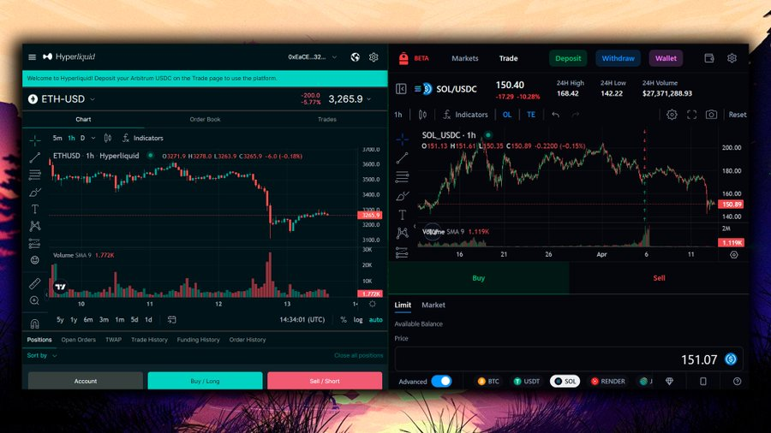Screen dimensions: 771x433
Task: Select the Text drawing tool on the ETH chart
Action: [34, 209]
